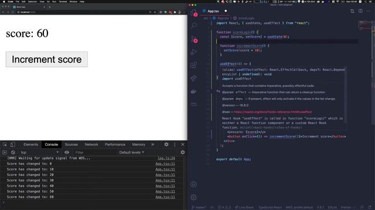This screenshot has width=375, height=210.
Task: Open VS Code Search view
Action: (194, 25)
